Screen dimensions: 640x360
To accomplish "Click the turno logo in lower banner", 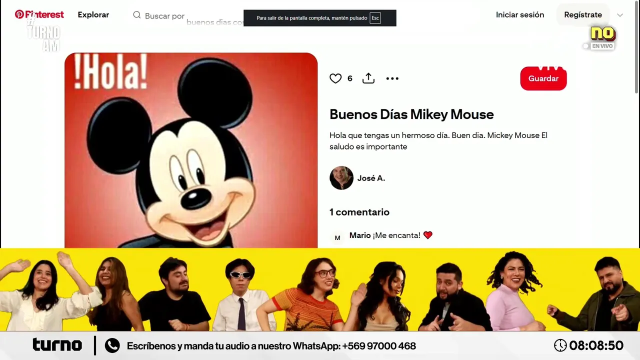I will (x=57, y=345).
